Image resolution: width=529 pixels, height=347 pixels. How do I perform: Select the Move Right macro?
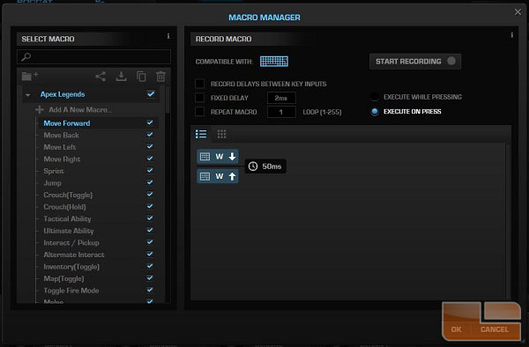tap(62, 159)
